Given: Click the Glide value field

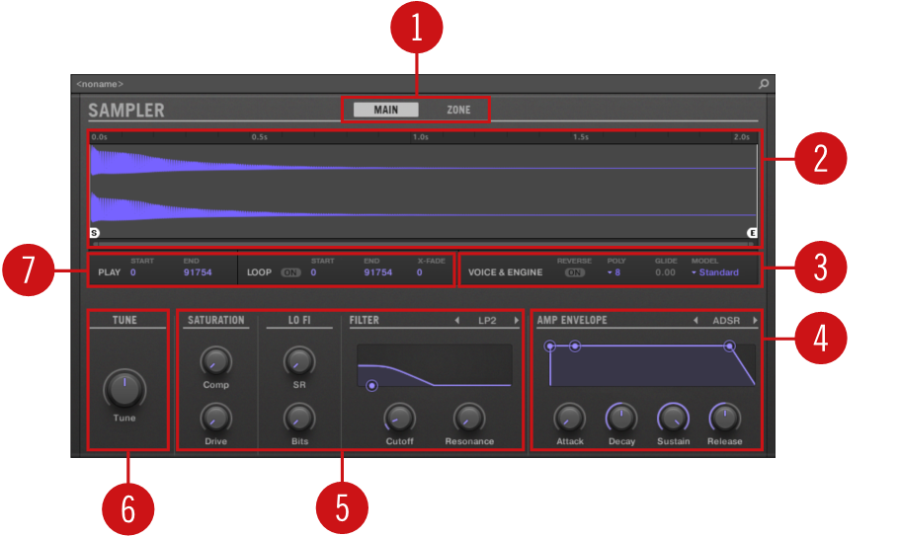Looking at the screenshot, I should click(665, 272).
